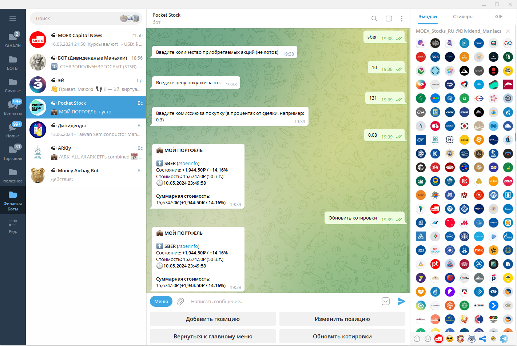Open the GIF tab
Screen dimensions: 517x346
pyautogui.click(x=499, y=17)
